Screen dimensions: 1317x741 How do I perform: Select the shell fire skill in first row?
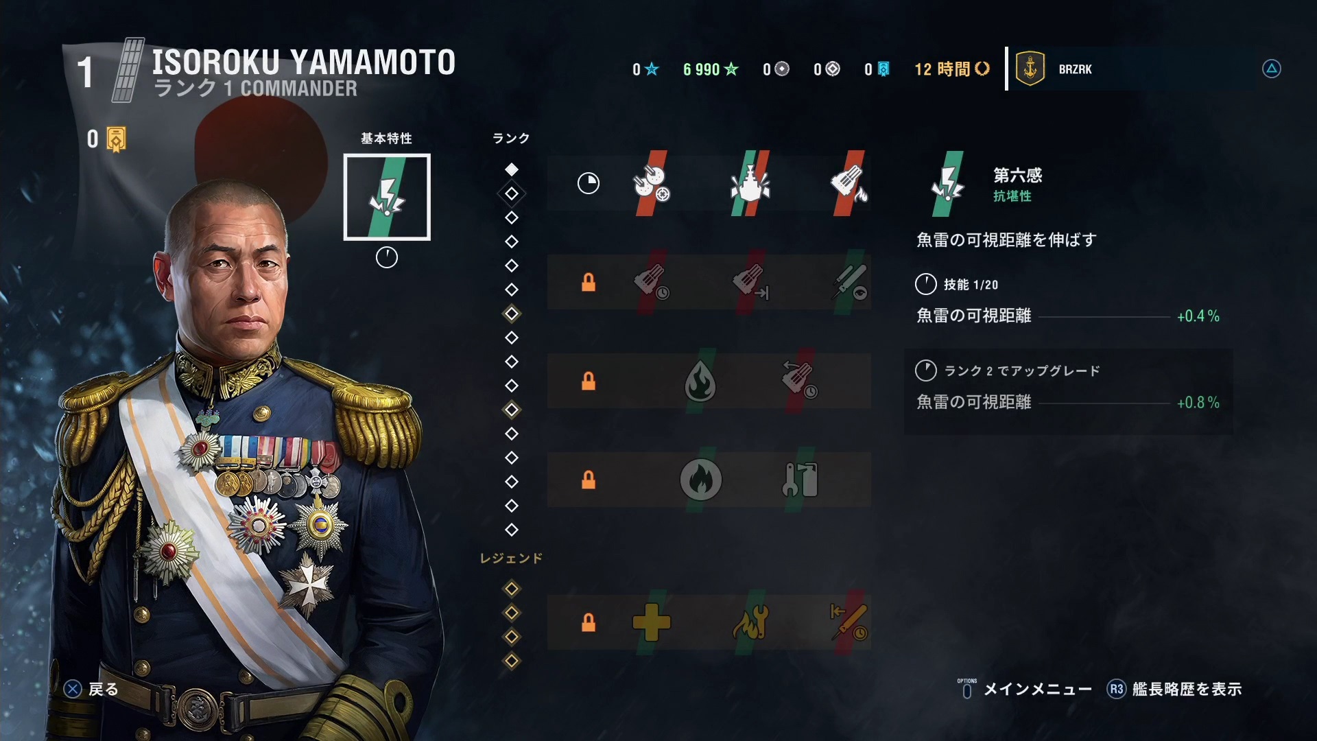[849, 183]
